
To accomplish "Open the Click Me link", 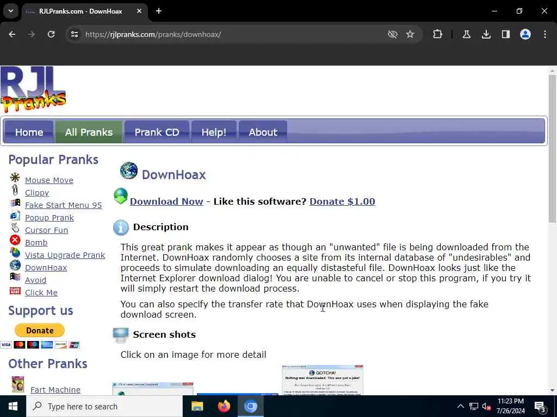I will coord(41,292).
